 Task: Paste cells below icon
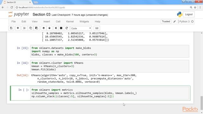click(x=37, y=28)
